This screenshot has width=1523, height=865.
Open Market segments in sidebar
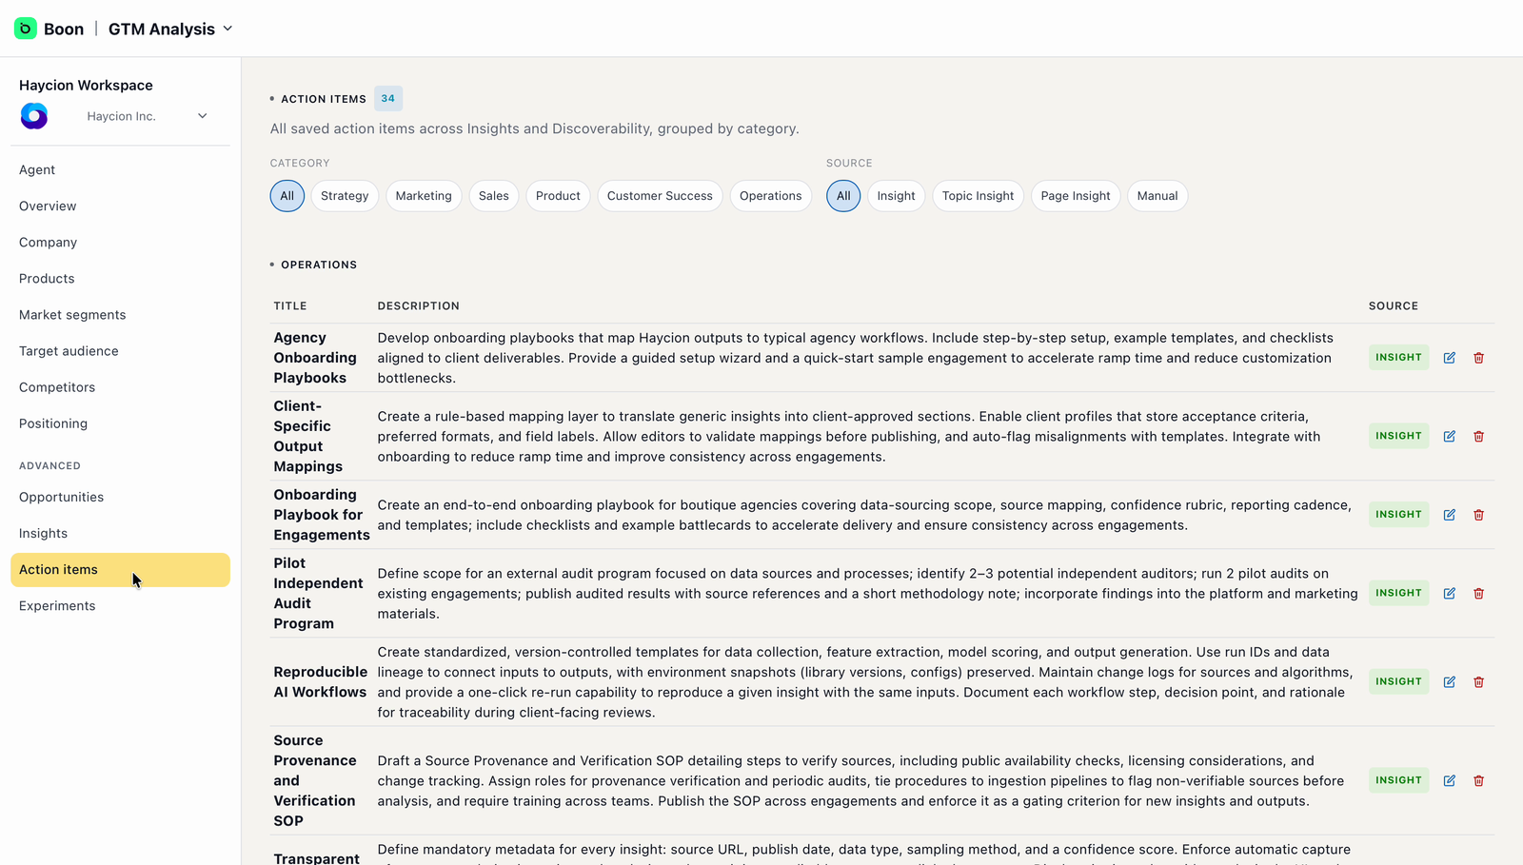click(120, 314)
